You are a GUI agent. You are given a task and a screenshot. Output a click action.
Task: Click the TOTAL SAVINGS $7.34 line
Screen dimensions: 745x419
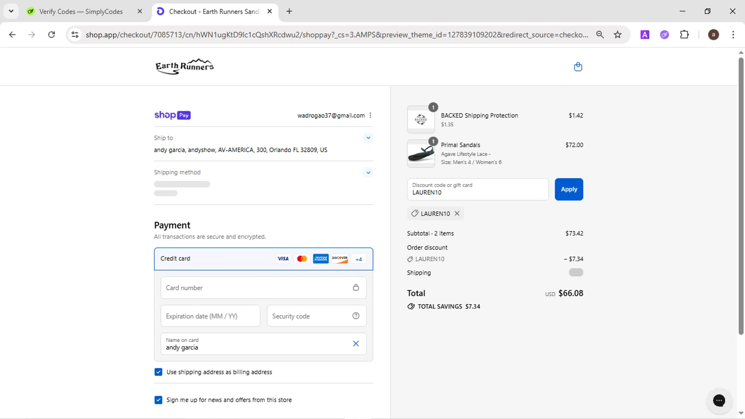444,307
